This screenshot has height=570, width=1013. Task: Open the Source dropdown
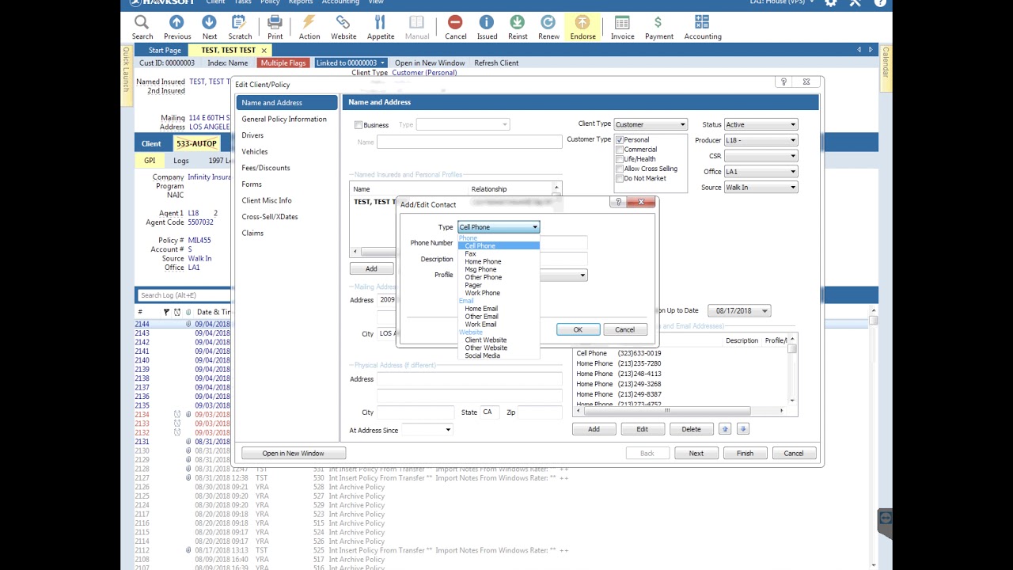[792, 188]
